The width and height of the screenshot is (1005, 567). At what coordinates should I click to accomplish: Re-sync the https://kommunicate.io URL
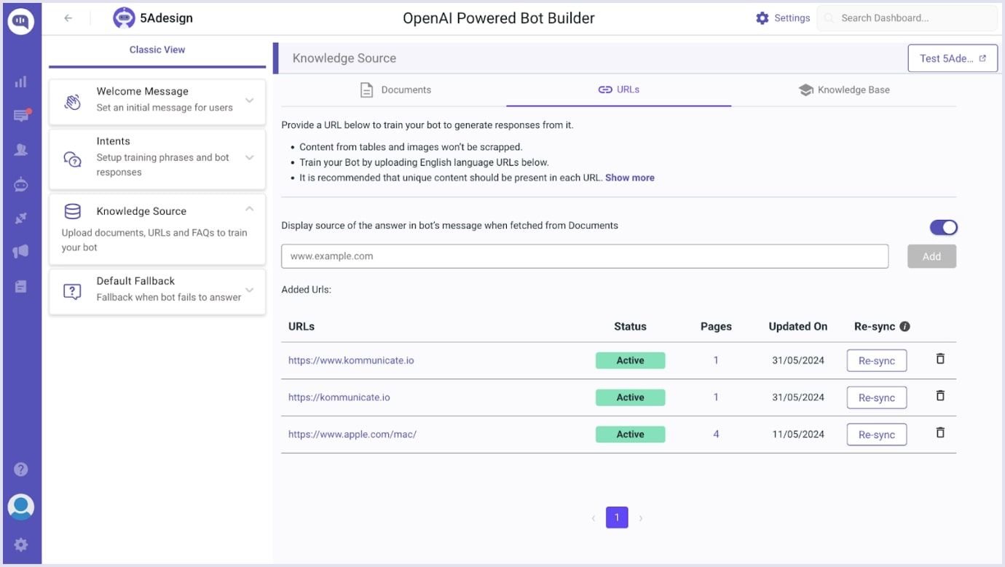coord(876,397)
